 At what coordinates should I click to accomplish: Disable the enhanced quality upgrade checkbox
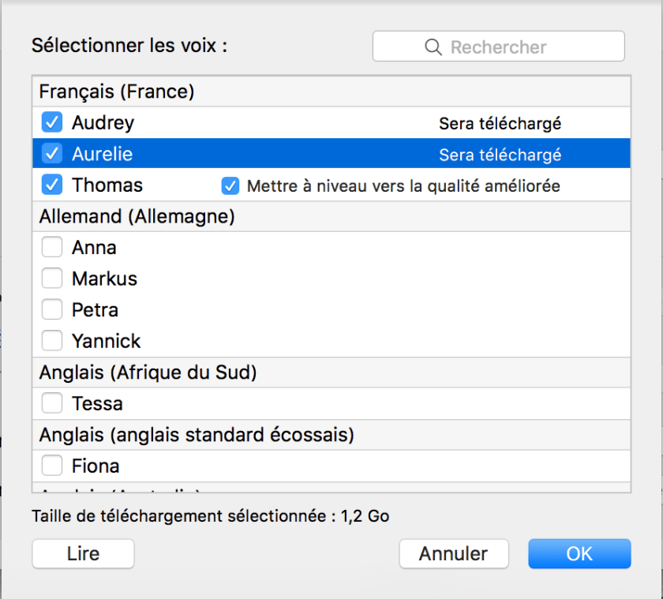230,186
